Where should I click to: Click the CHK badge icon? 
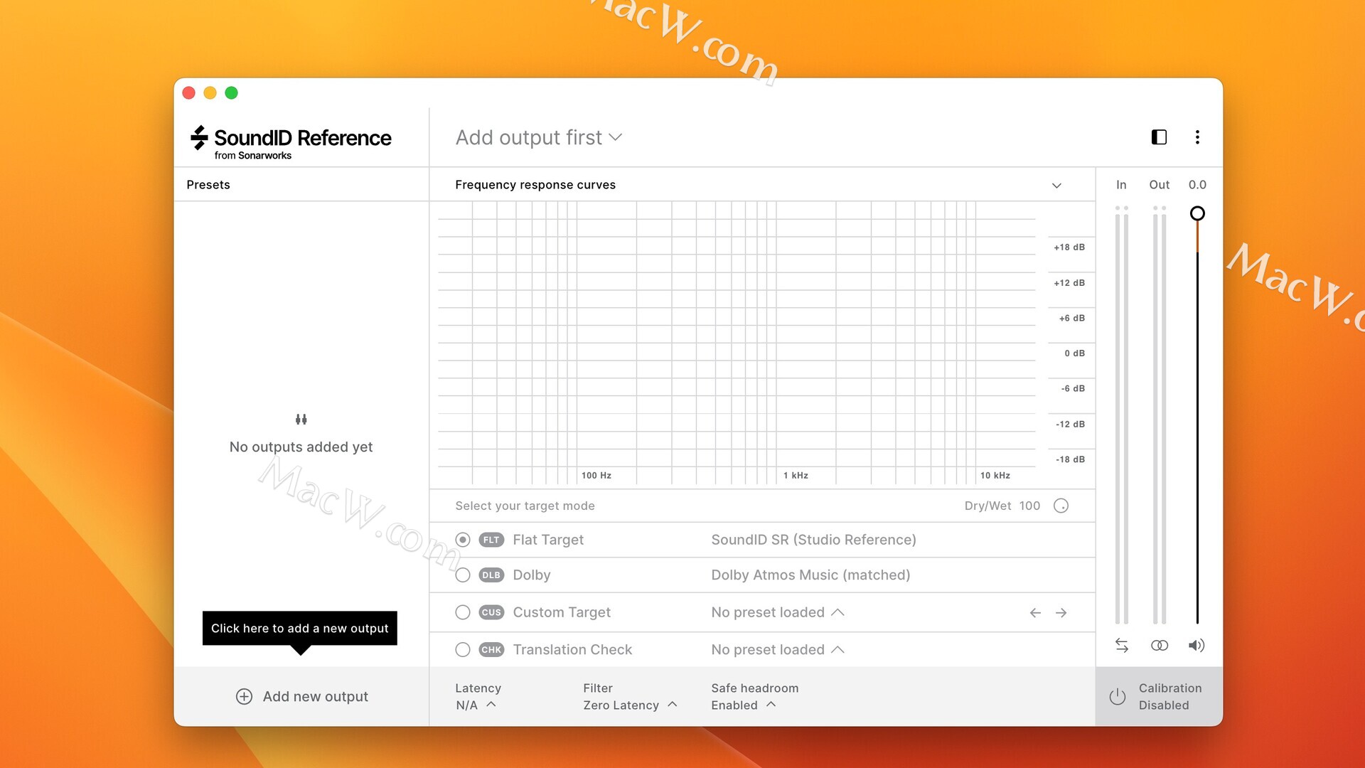[x=491, y=650]
